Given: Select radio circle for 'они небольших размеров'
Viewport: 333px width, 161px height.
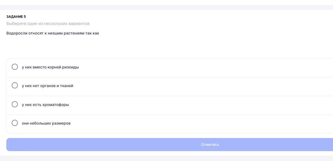Looking at the screenshot, I should (x=15, y=123).
